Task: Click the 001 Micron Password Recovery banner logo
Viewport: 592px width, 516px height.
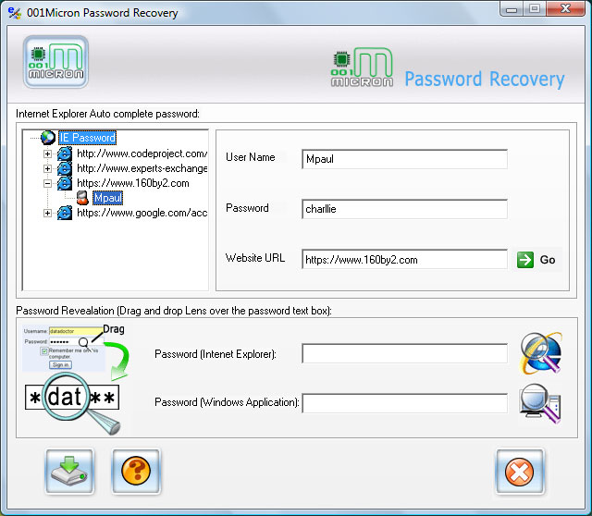Action: coord(448,68)
